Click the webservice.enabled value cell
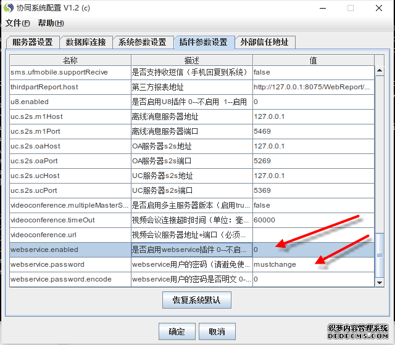The width and height of the screenshot is (395, 345). coord(314,250)
